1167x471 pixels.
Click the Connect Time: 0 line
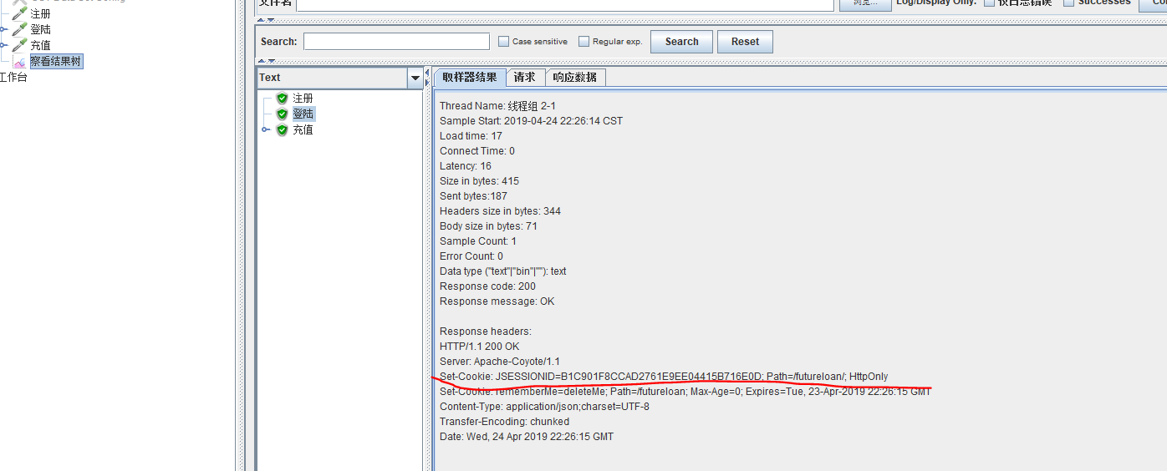pyautogui.click(x=477, y=151)
